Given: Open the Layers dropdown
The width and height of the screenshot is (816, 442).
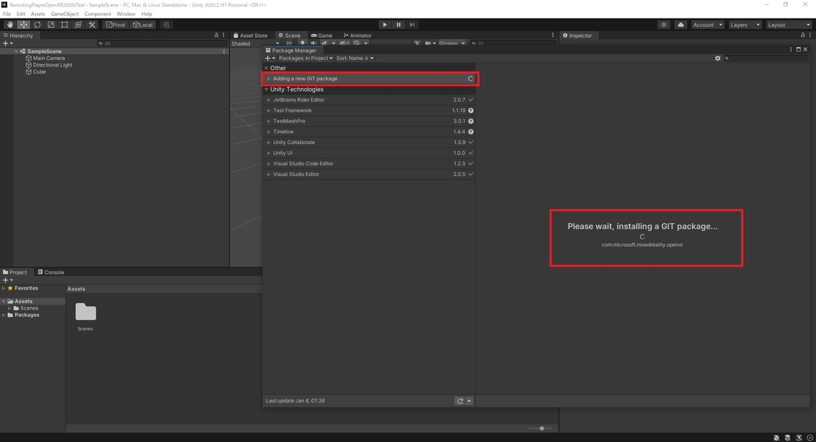Looking at the screenshot, I should (x=745, y=24).
